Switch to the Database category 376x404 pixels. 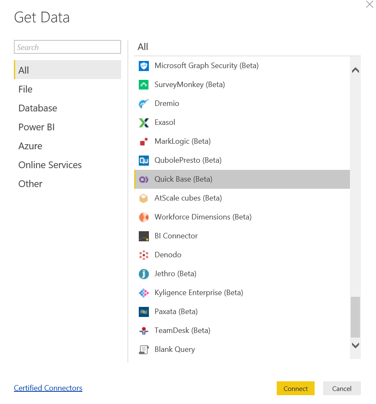37,108
